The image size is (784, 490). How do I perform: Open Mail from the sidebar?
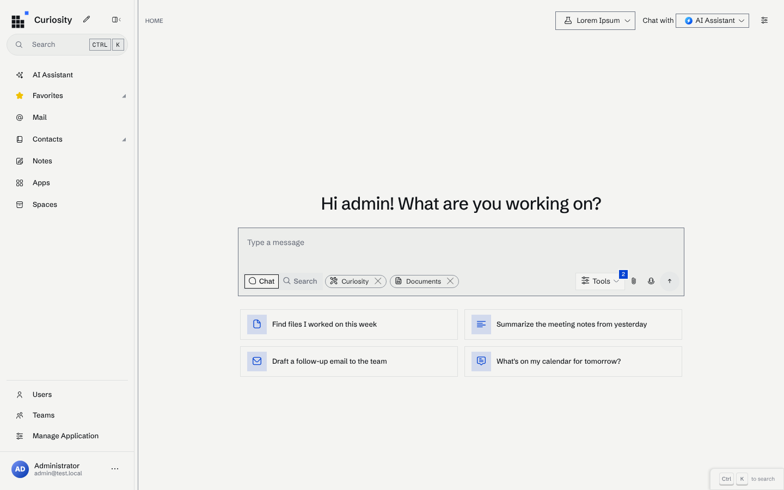tap(67, 118)
